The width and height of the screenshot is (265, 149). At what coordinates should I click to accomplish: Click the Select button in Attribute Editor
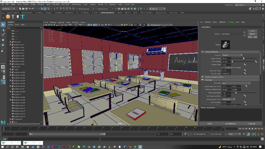[x=210, y=124]
